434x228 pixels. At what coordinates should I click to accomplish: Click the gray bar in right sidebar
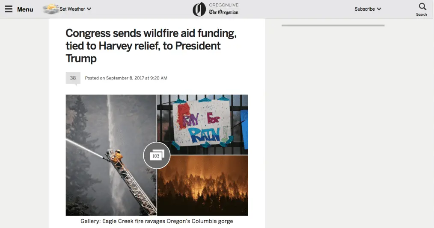[x=333, y=25]
